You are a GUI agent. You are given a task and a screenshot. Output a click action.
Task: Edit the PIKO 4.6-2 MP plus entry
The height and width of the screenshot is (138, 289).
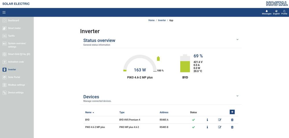click(x=220, y=127)
